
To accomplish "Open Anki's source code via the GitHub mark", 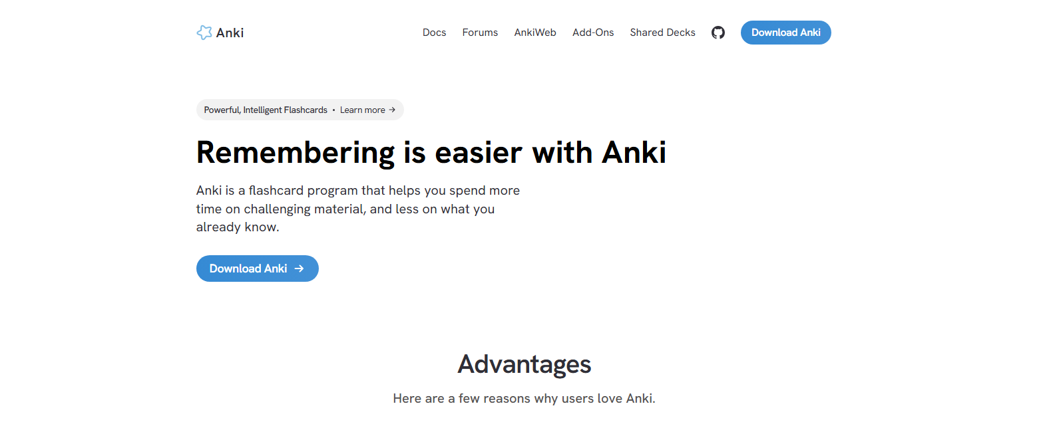I will [x=718, y=32].
